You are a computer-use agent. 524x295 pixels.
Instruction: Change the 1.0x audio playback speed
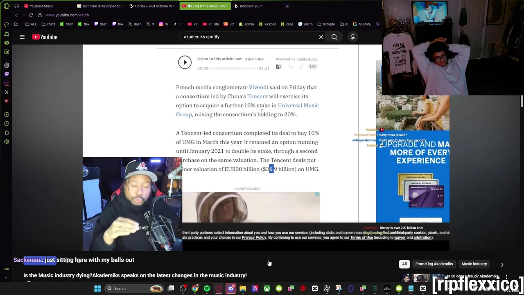click(x=312, y=66)
